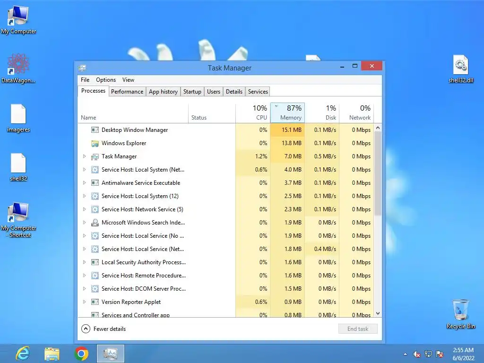The image size is (484, 363).
Task: Expand the Task Manager process group
Action: click(x=84, y=156)
